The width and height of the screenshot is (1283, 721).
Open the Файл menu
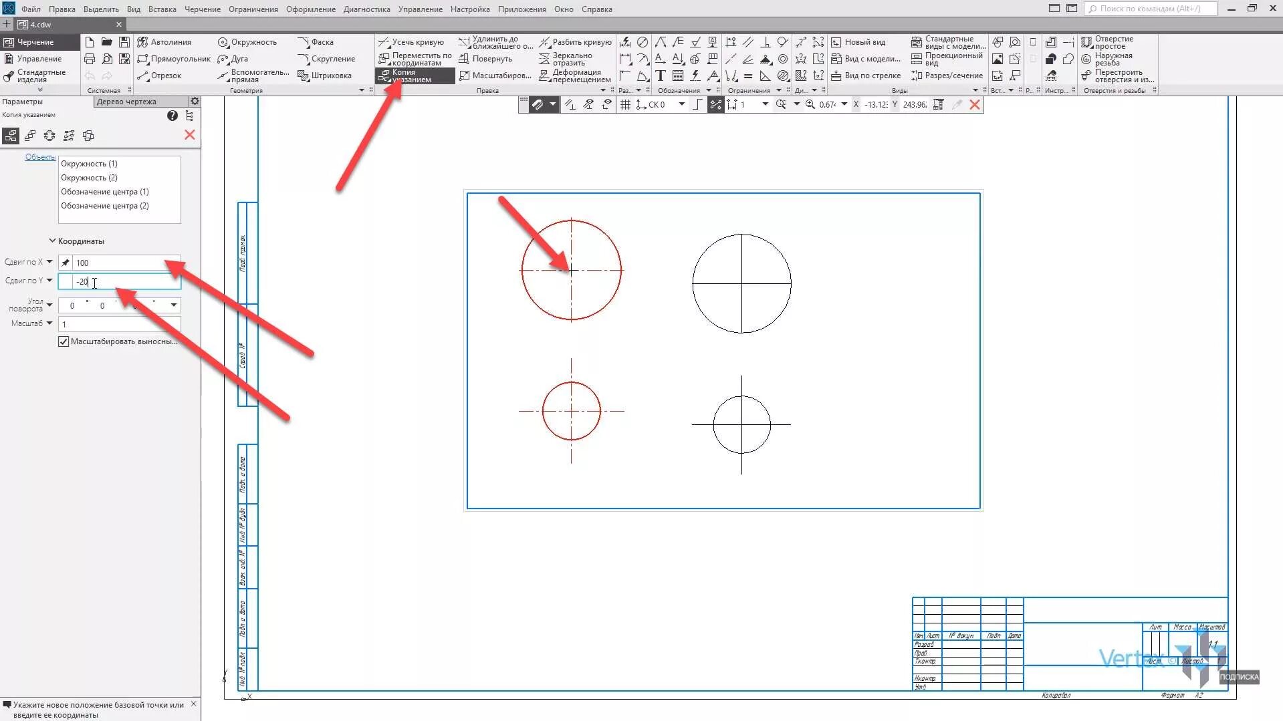pyautogui.click(x=31, y=9)
